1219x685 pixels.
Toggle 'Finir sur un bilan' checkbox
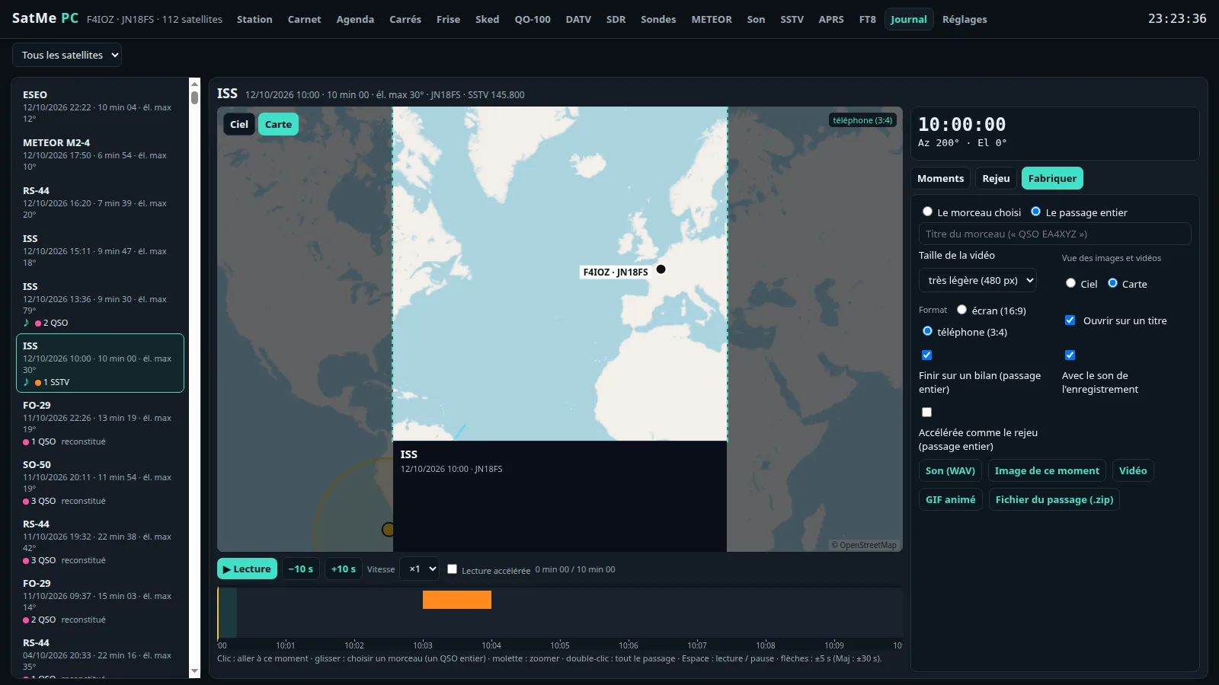tap(926, 355)
